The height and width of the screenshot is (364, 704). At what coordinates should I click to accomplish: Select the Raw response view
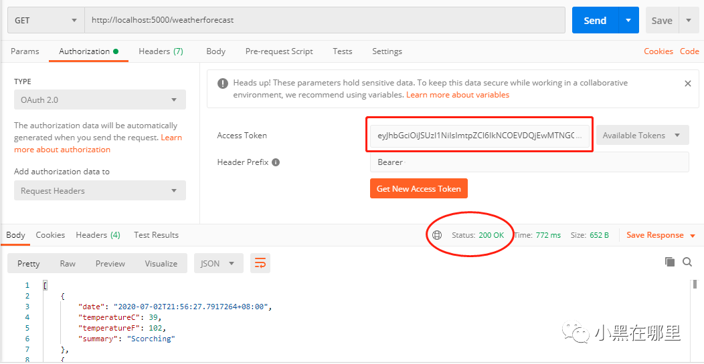(68, 263)
